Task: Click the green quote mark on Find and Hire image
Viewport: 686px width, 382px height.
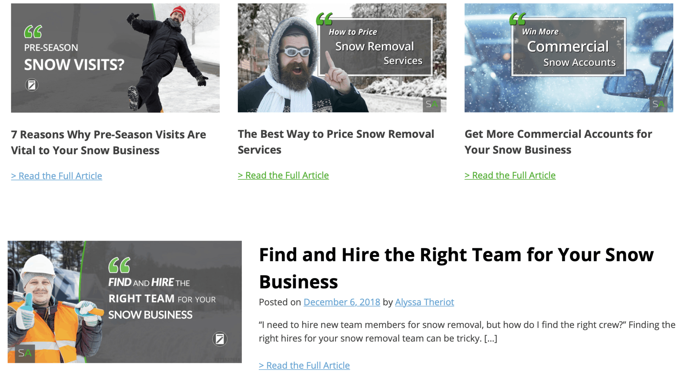Action: click(x=119, y=265)
